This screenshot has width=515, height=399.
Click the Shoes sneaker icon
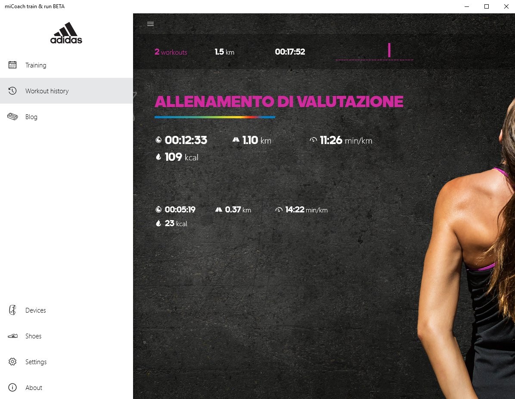pyautogui.click(x=12, y=336)
